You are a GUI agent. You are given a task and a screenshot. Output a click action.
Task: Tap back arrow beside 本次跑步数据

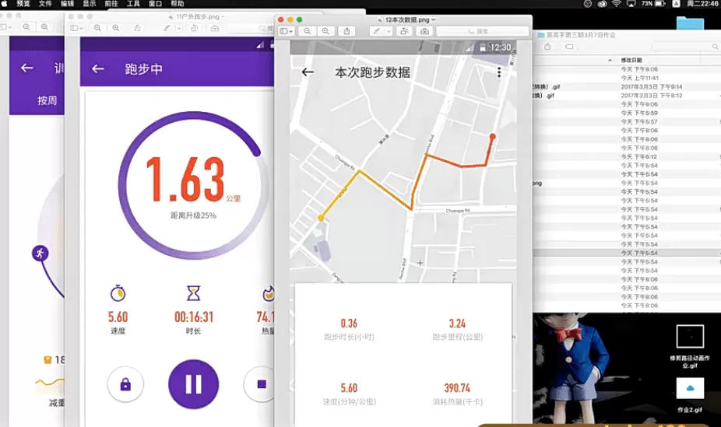pyautogui.click(x=308, y=72)
